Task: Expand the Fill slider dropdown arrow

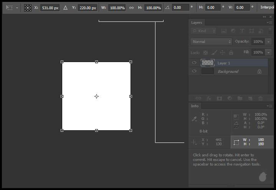Action: point(268,52)
